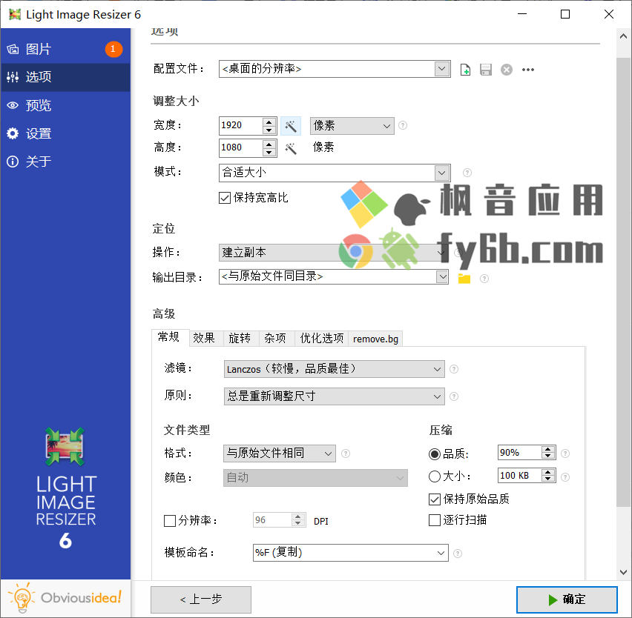Screen dimensions: 632x618
Task: Click the vertical scrollbar thumb
Action: (623, 282)
